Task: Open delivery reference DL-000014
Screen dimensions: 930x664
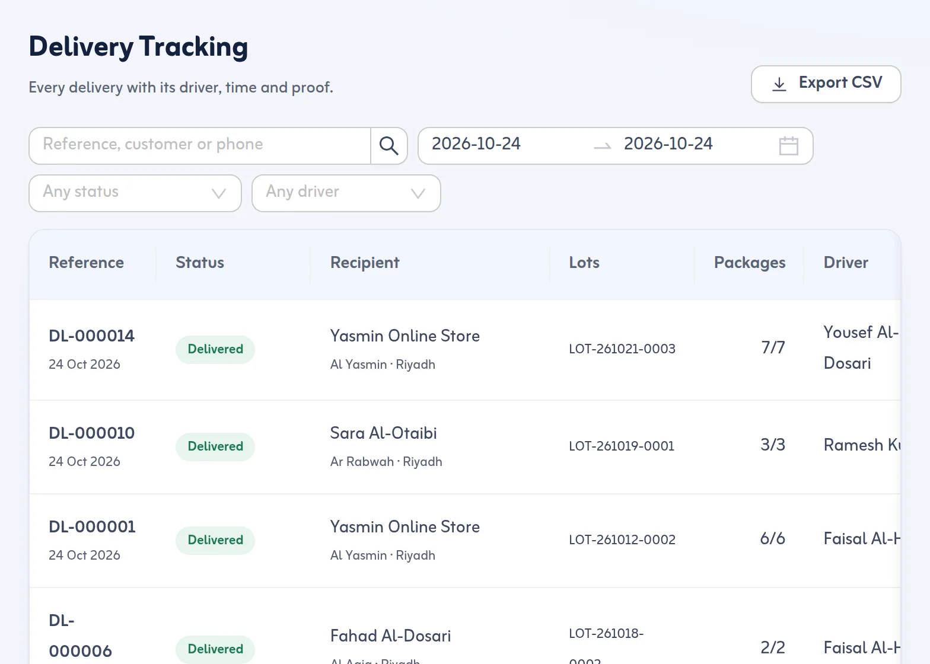Action: [x=92, y=336]
